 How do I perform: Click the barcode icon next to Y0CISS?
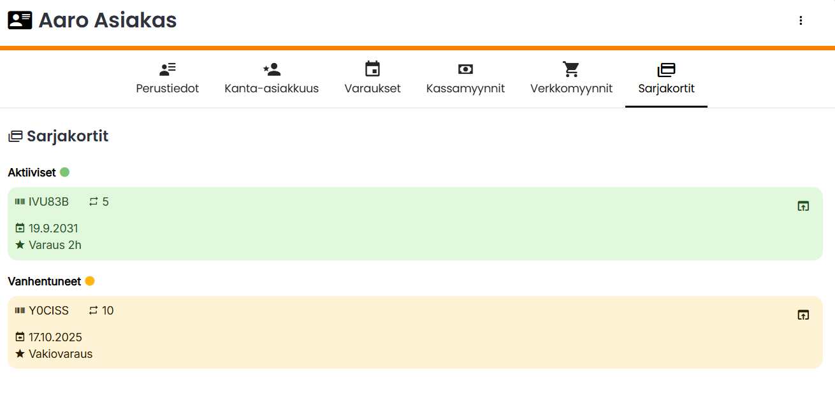click(x=20, y=311)
